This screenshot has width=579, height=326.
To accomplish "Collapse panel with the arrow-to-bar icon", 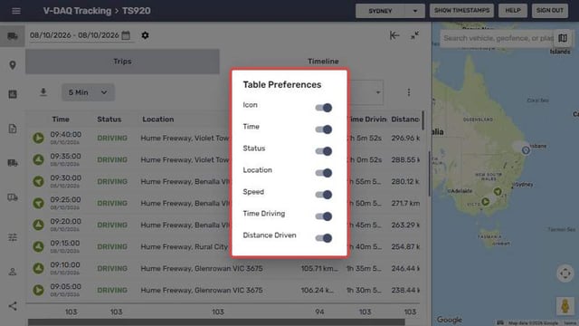I will pos(394,35).
